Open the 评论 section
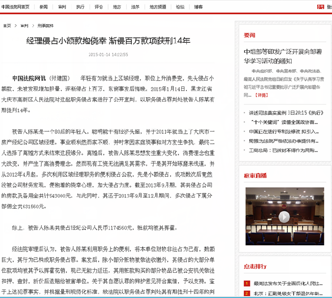The image size is (332, 298). tap(99, 7)
